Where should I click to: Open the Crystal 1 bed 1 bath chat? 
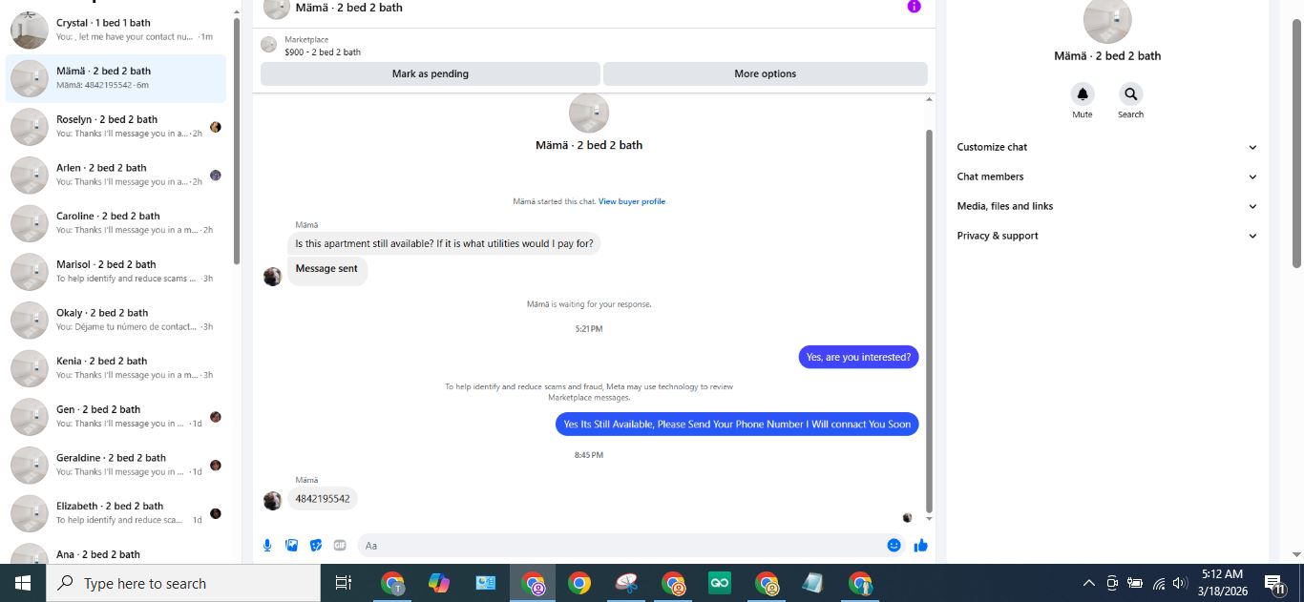(x=116, y=30)
